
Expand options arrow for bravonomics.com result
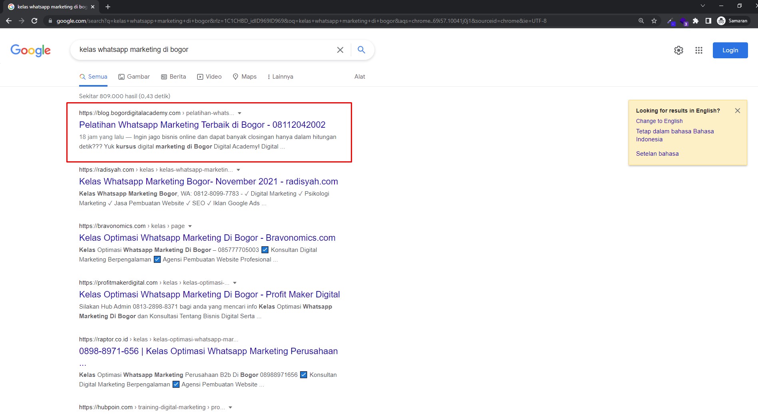190,226
